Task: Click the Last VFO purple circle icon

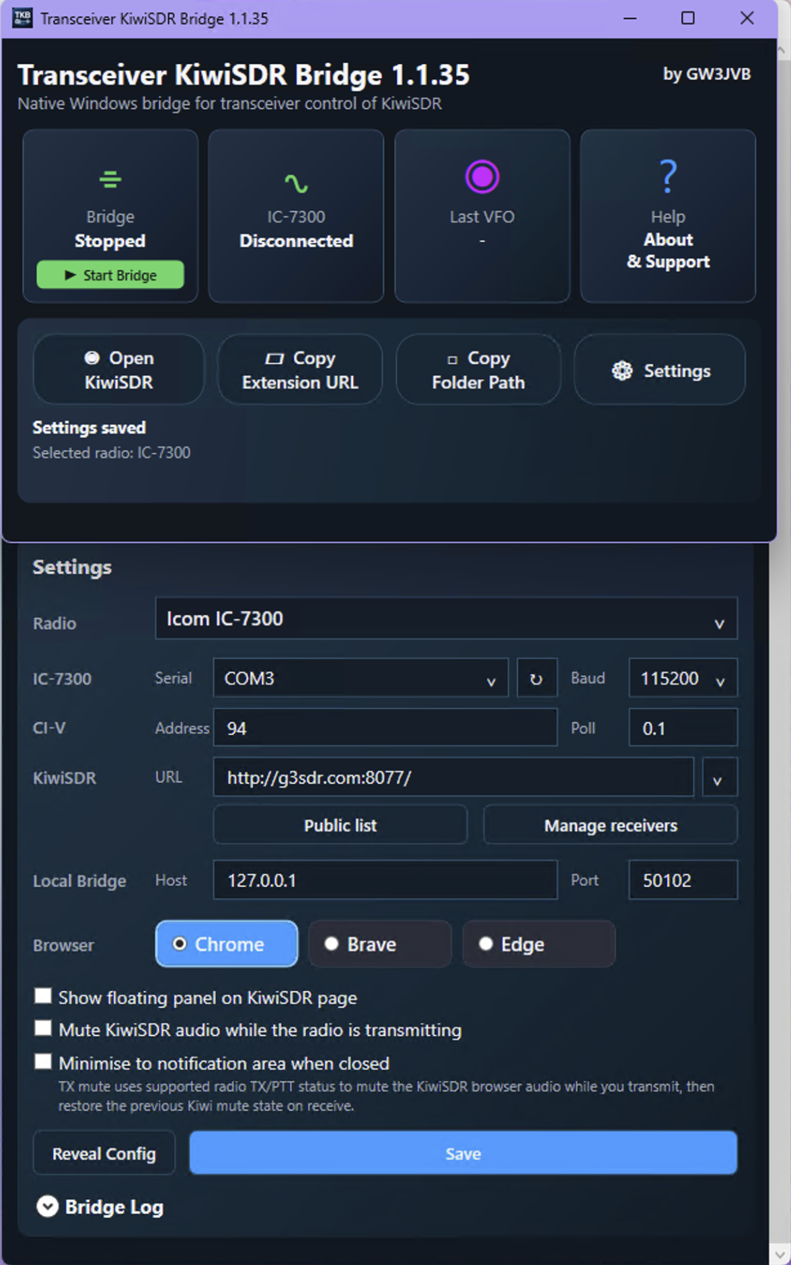Action: [482, 177]
